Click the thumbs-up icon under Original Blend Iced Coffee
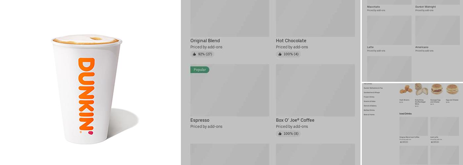The width and height of the screenshot is (463, 165). click(x=400, y=142)
